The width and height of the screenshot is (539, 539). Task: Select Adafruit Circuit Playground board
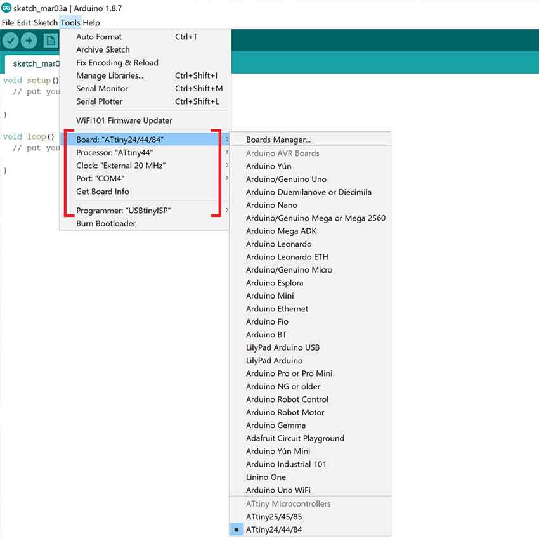point(310,438)
